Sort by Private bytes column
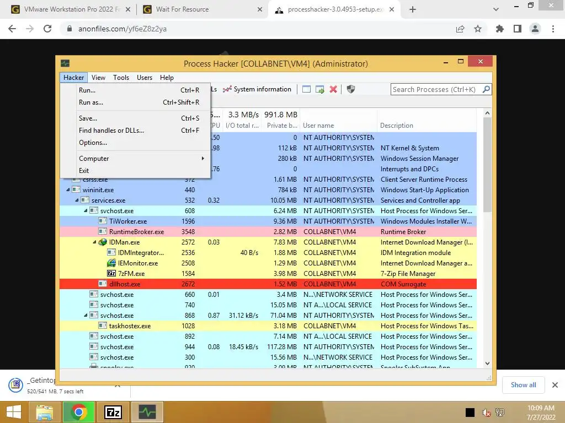 281,125
